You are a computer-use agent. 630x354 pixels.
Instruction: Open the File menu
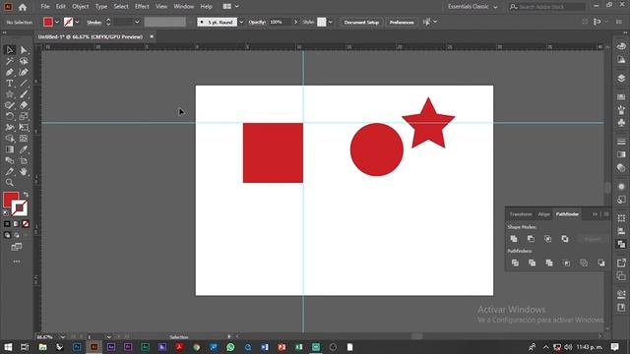coord(45,7)
